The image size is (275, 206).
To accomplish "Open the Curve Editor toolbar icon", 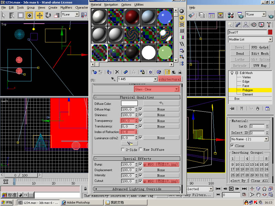I will 211,15.
